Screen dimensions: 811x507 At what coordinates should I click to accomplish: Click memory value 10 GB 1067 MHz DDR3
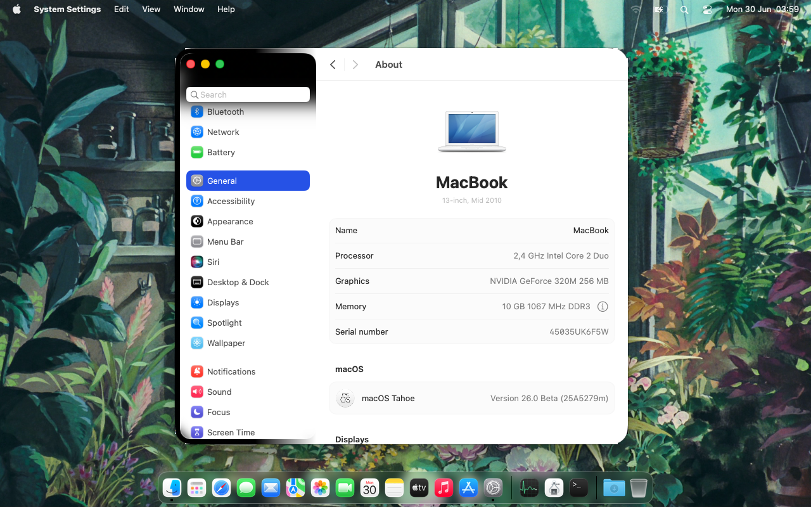click(546, 306)
